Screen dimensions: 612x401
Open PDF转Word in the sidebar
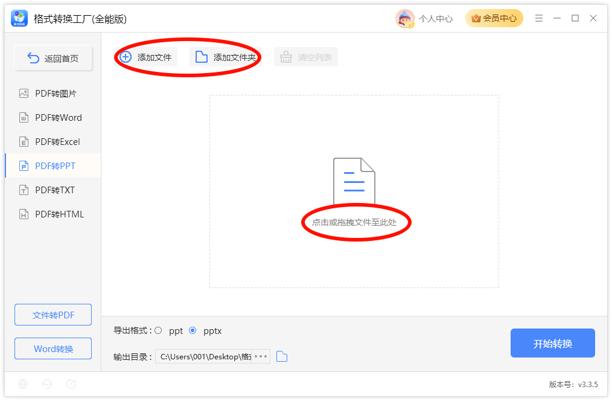[x=53, y=118]
